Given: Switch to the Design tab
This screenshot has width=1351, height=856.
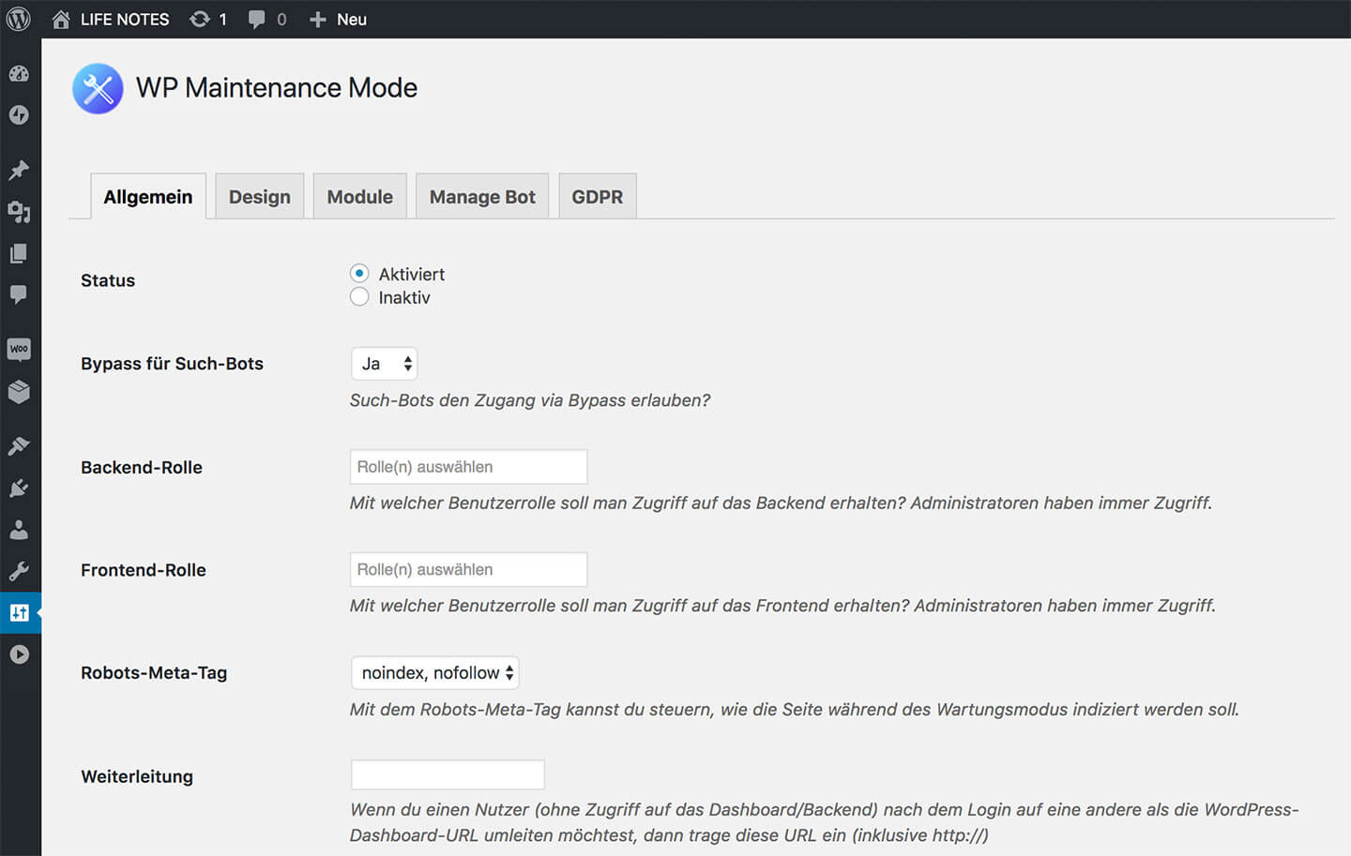Looking at the screenshot, I should tap(260, 196).
